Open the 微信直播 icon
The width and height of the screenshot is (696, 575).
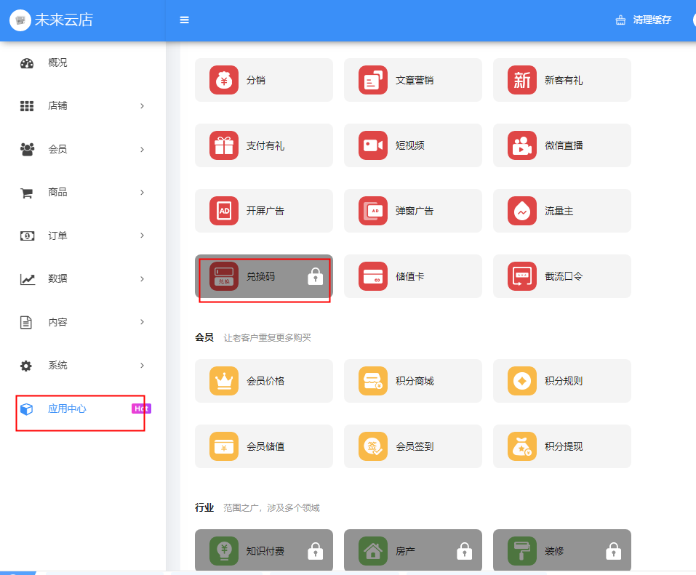[x=522, y=145]
